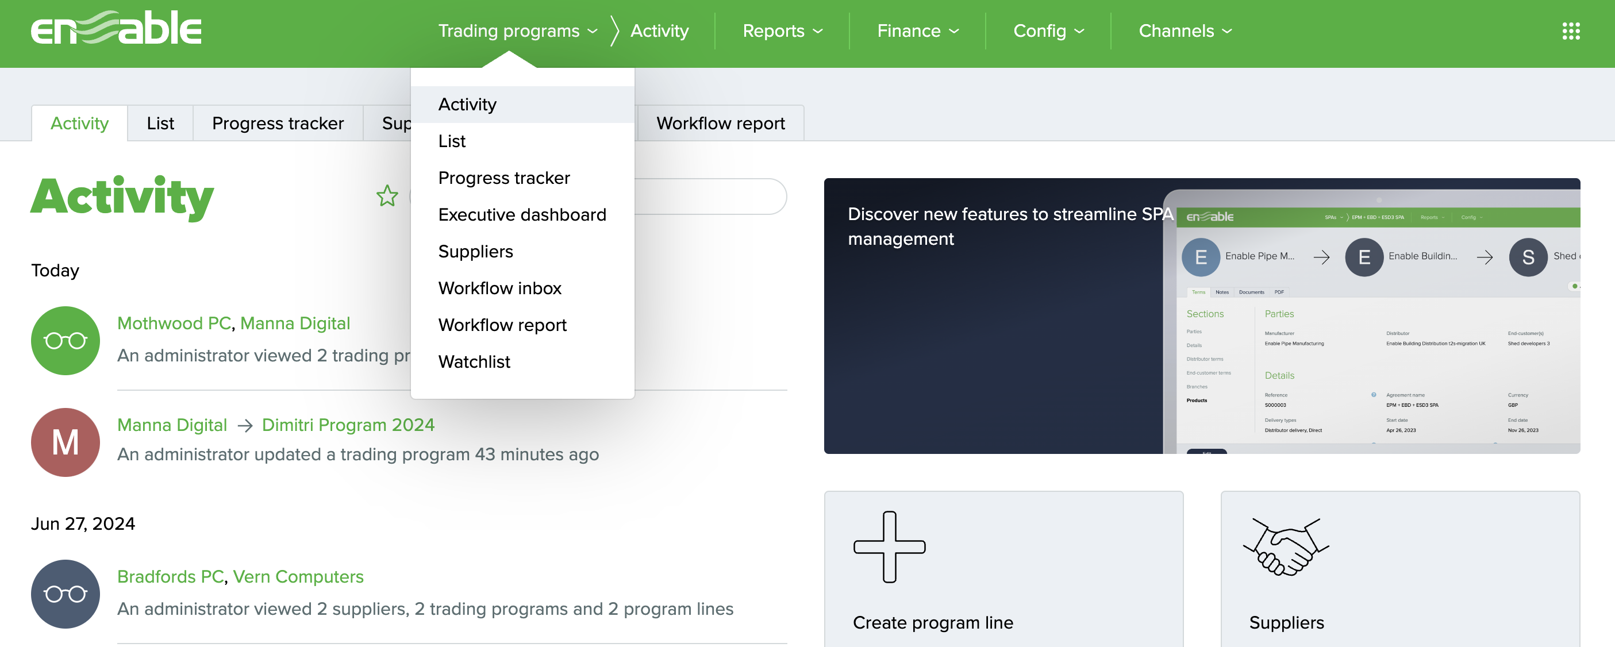
Task: Open the Dimitri Program 2024 link
Action: click(x=349, y=425)
